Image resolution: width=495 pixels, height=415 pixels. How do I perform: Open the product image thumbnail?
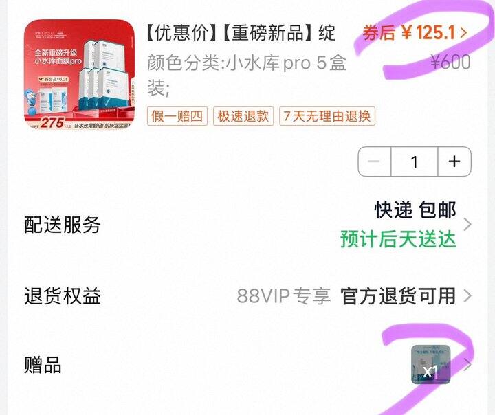[79, 74]
